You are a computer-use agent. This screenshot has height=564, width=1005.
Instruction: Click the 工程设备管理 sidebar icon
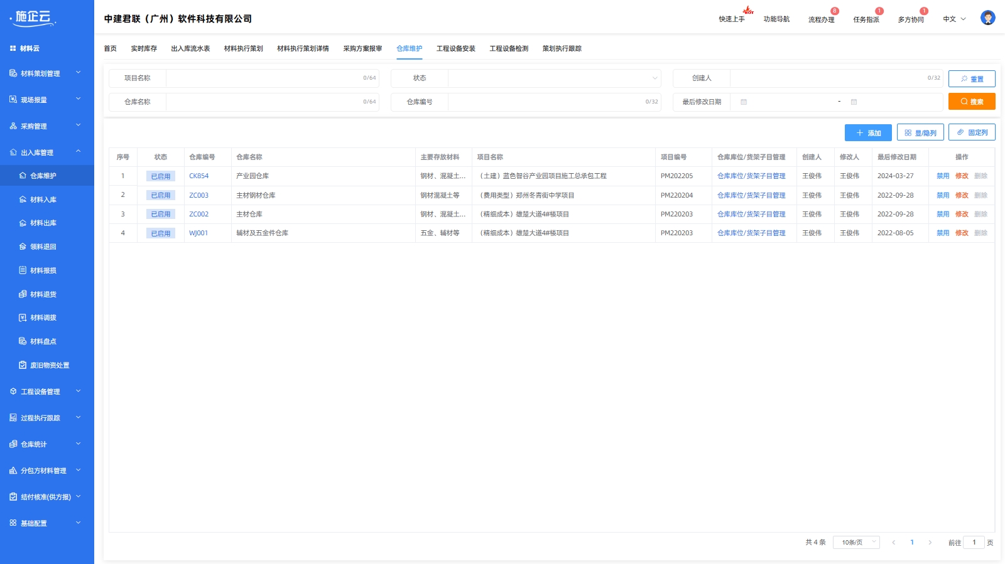coord(13,391)
